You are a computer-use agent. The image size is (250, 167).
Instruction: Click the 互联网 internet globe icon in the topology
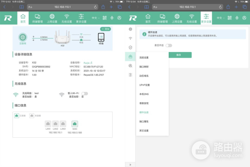(22, 37)
